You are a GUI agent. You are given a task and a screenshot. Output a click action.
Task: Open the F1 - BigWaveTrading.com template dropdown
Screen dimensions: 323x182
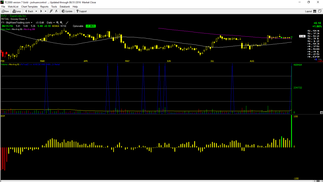coord(17,23)
